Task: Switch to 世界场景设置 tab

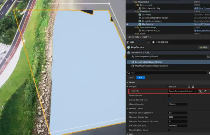Action: point(162,42)
